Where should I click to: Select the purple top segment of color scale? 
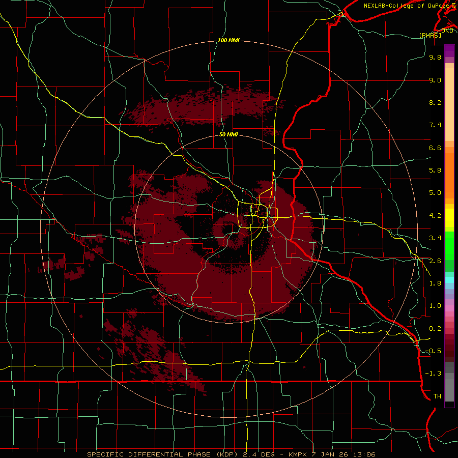pyautogui.click(x=449, y=51)
